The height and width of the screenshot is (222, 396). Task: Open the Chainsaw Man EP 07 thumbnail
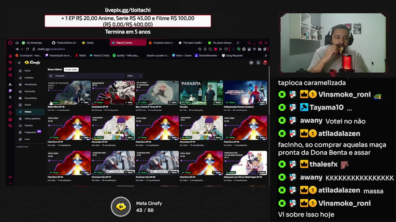[x=113, y=163]
